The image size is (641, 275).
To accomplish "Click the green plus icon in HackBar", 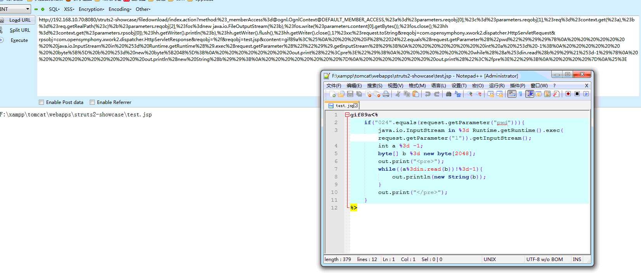I will [x=43, y=9].
